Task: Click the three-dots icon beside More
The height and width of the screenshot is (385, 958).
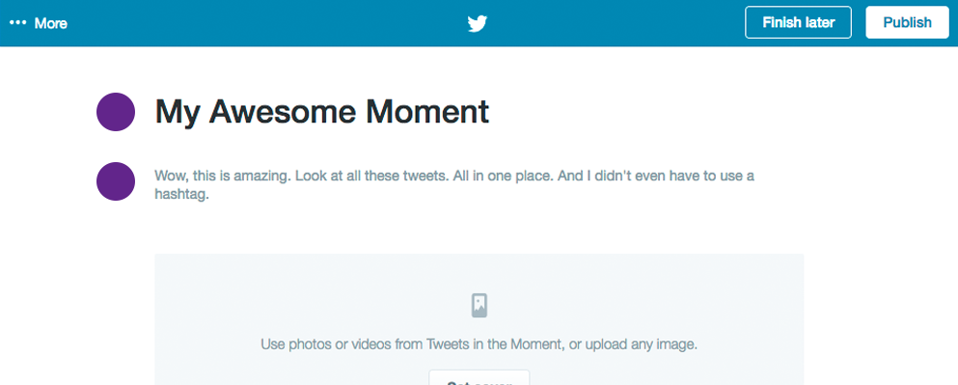Action: tap(18, 23)
